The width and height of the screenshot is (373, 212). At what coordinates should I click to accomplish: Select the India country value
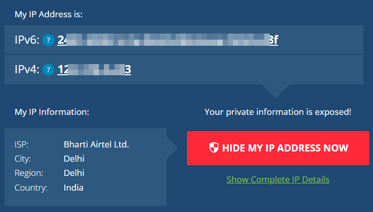tap(73, 188)
